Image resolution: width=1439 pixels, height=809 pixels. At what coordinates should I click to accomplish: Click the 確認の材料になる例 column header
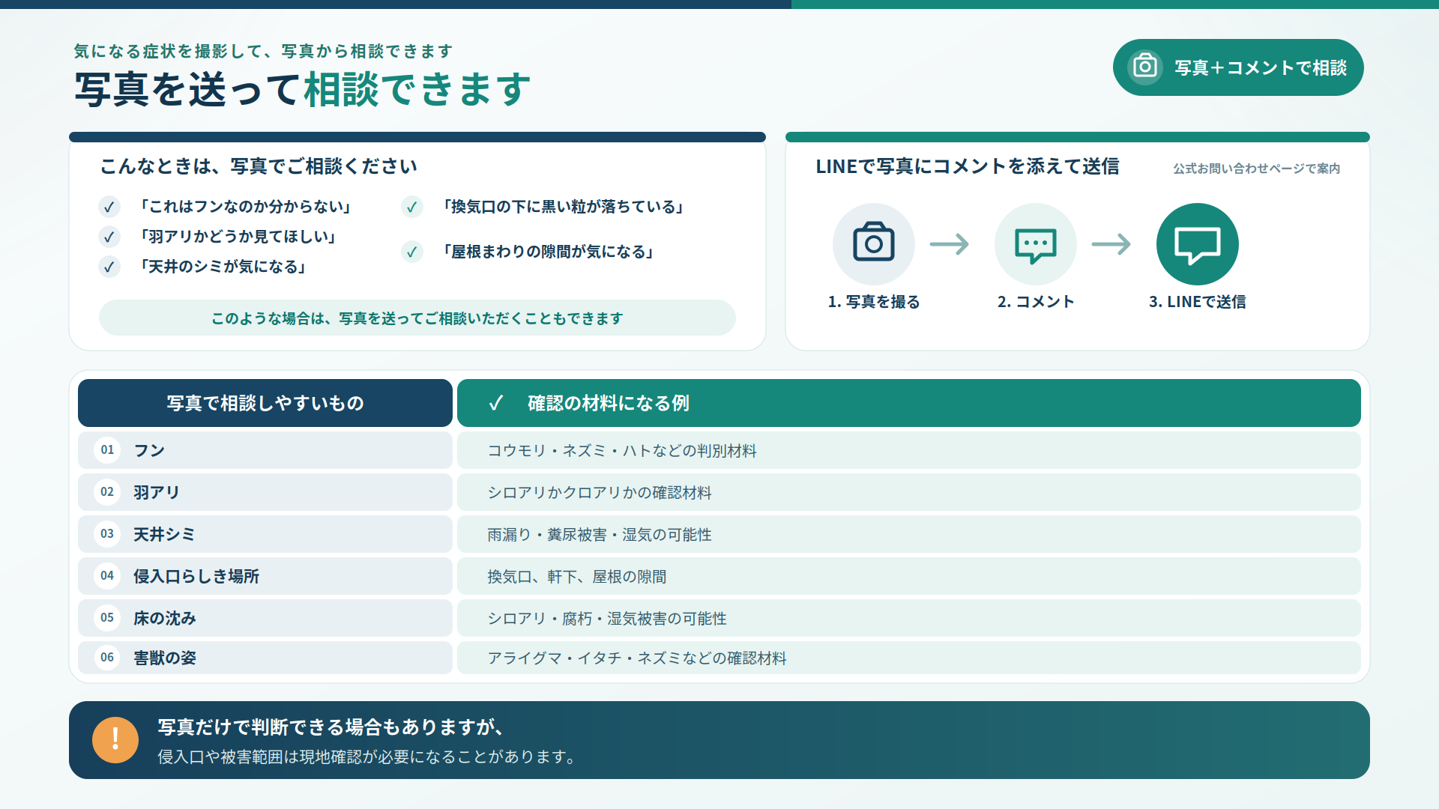pyautogui.click(x=909, y=403)
